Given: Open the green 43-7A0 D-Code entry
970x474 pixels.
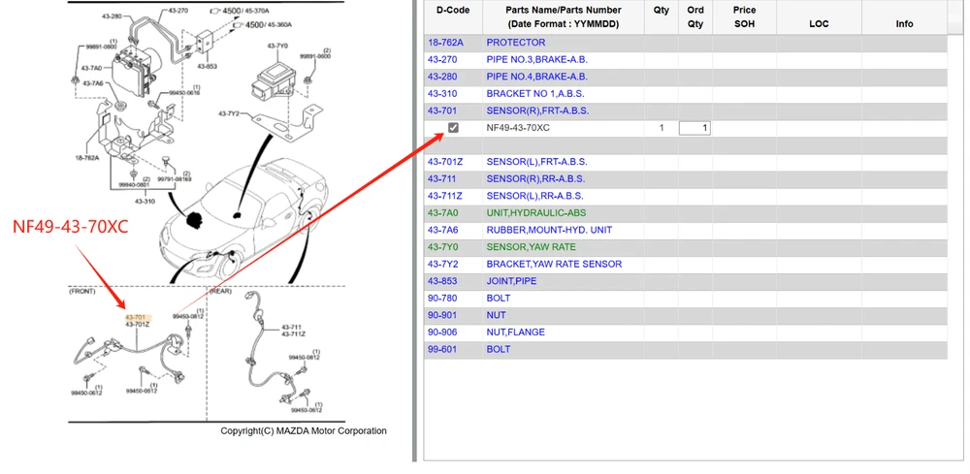Looking at the screenshot, I should coord(444,213).
